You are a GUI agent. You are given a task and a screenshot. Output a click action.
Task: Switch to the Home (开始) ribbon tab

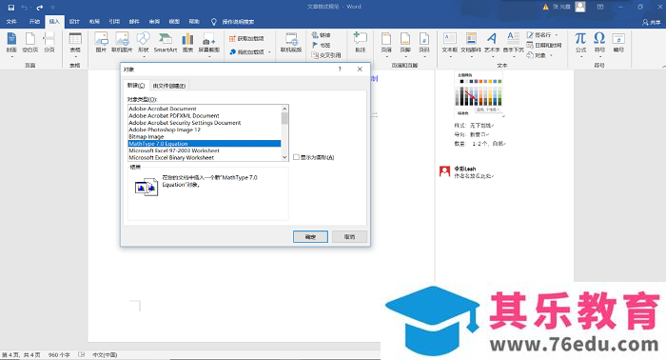pyautogui.click(x=34, y=22)
